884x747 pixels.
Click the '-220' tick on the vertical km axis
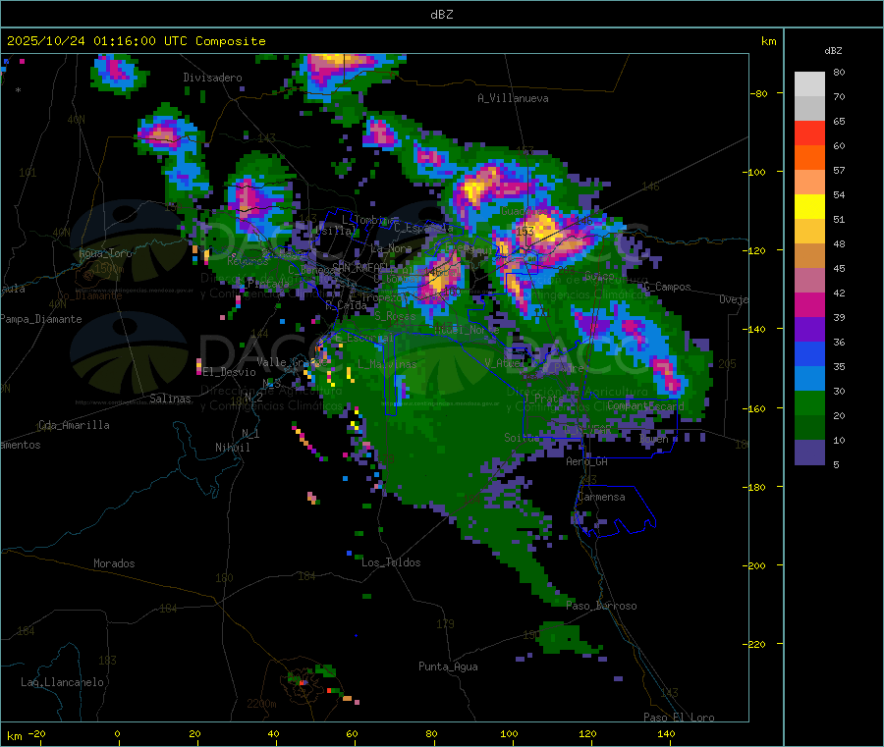[753, 644]
